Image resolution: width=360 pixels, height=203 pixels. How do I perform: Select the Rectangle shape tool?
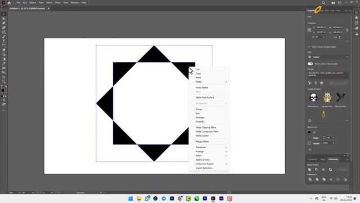pos(4,32)
